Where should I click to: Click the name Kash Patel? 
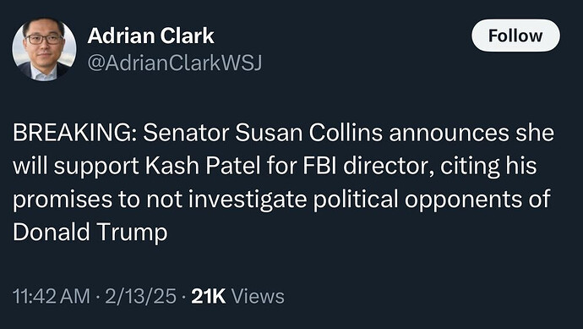(203, 166)
